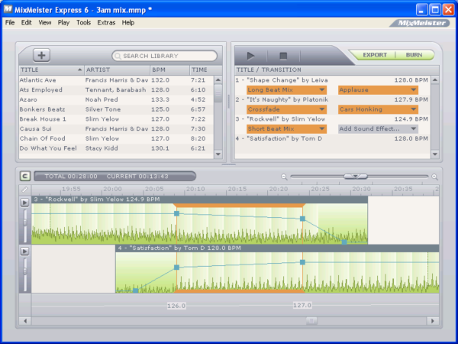The height and width of the screenshot is (344, 458).
Task: Click the pencil icon left of the timeline ruler
Action: click(24, 189)
